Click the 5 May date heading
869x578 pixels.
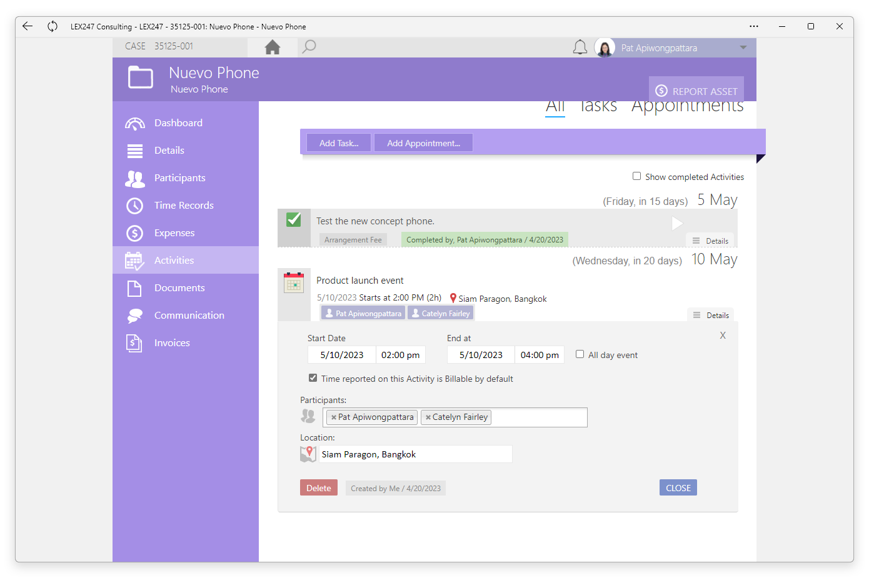point(718,200)
